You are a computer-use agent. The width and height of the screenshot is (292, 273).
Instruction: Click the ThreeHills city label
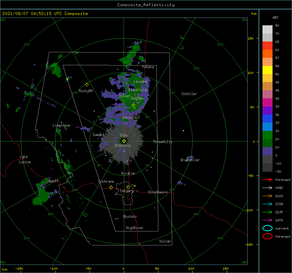pyautogui.click(x=163, y=142)
